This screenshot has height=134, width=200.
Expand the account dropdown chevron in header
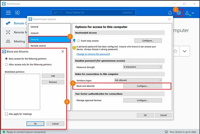pos(193,13)
